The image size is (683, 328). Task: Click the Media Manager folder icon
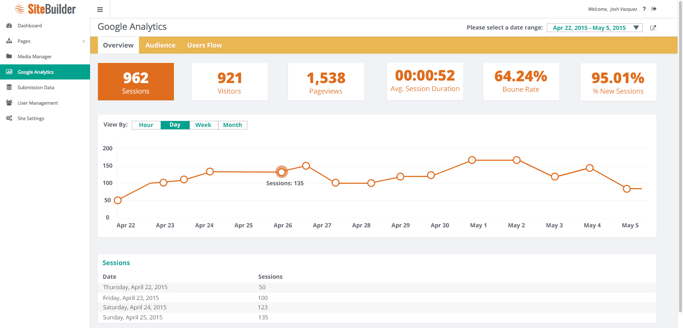coord(9,56)
